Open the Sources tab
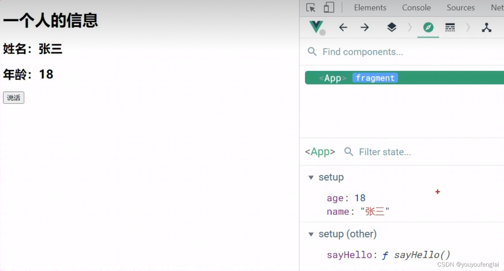The width and height of the screenshot is (504, 271). coord(461,8)
